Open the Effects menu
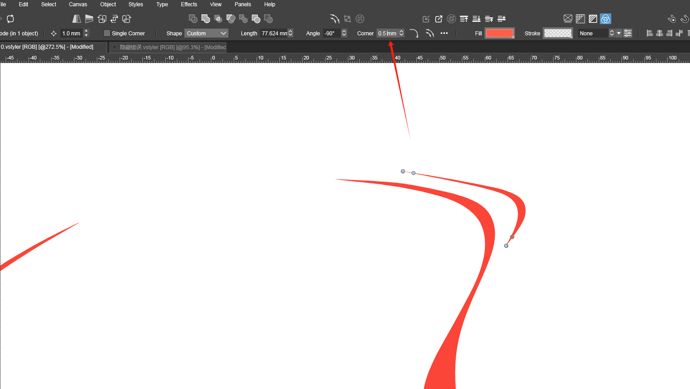 (189, 4)
